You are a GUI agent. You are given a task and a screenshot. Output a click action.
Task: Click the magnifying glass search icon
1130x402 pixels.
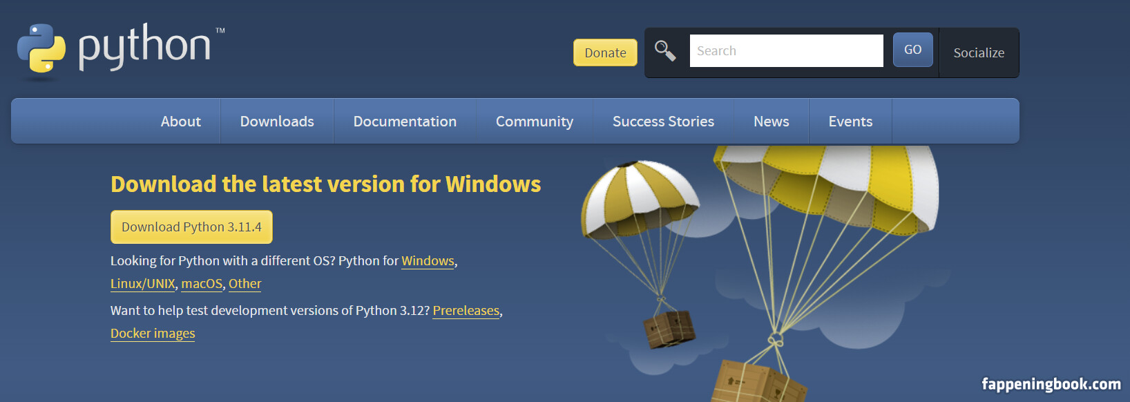[x=665, y=50]
